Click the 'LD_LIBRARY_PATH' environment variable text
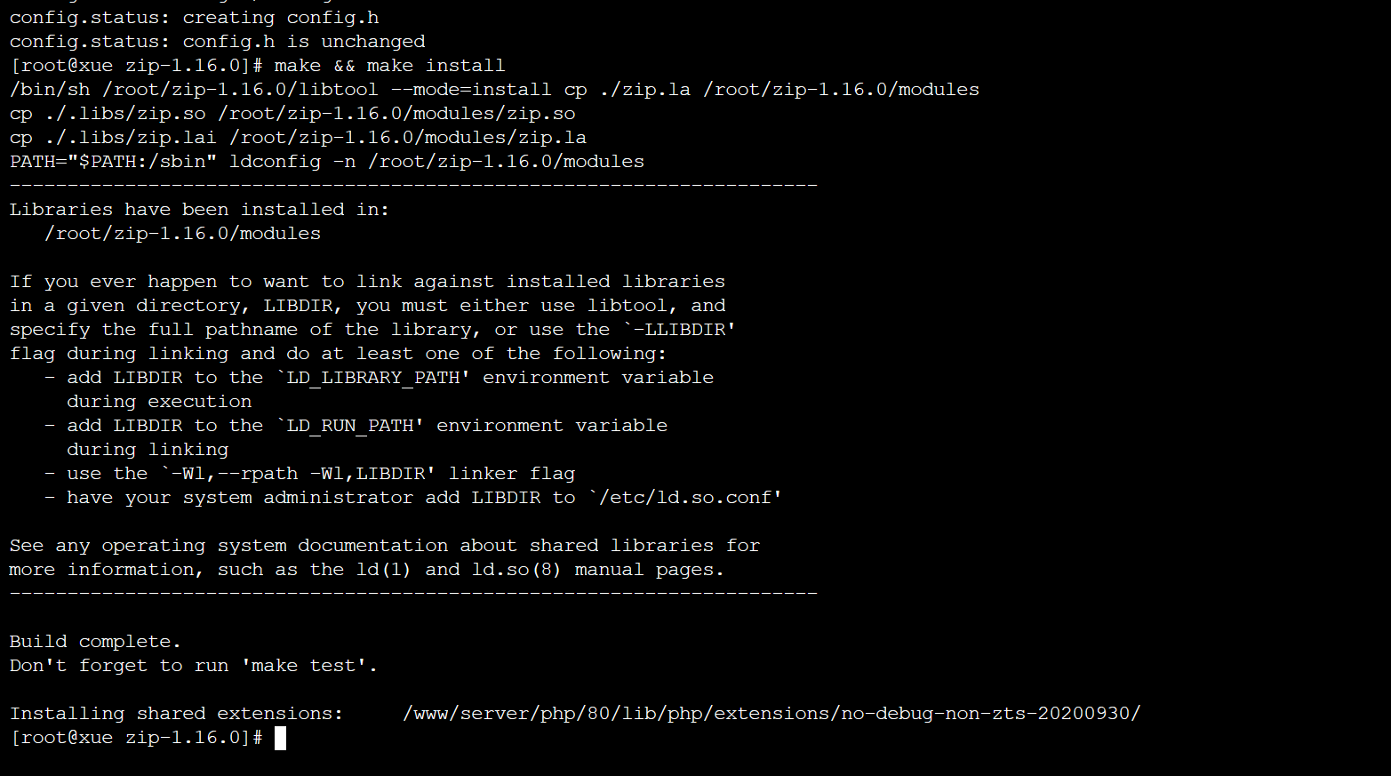 point(373,378)
